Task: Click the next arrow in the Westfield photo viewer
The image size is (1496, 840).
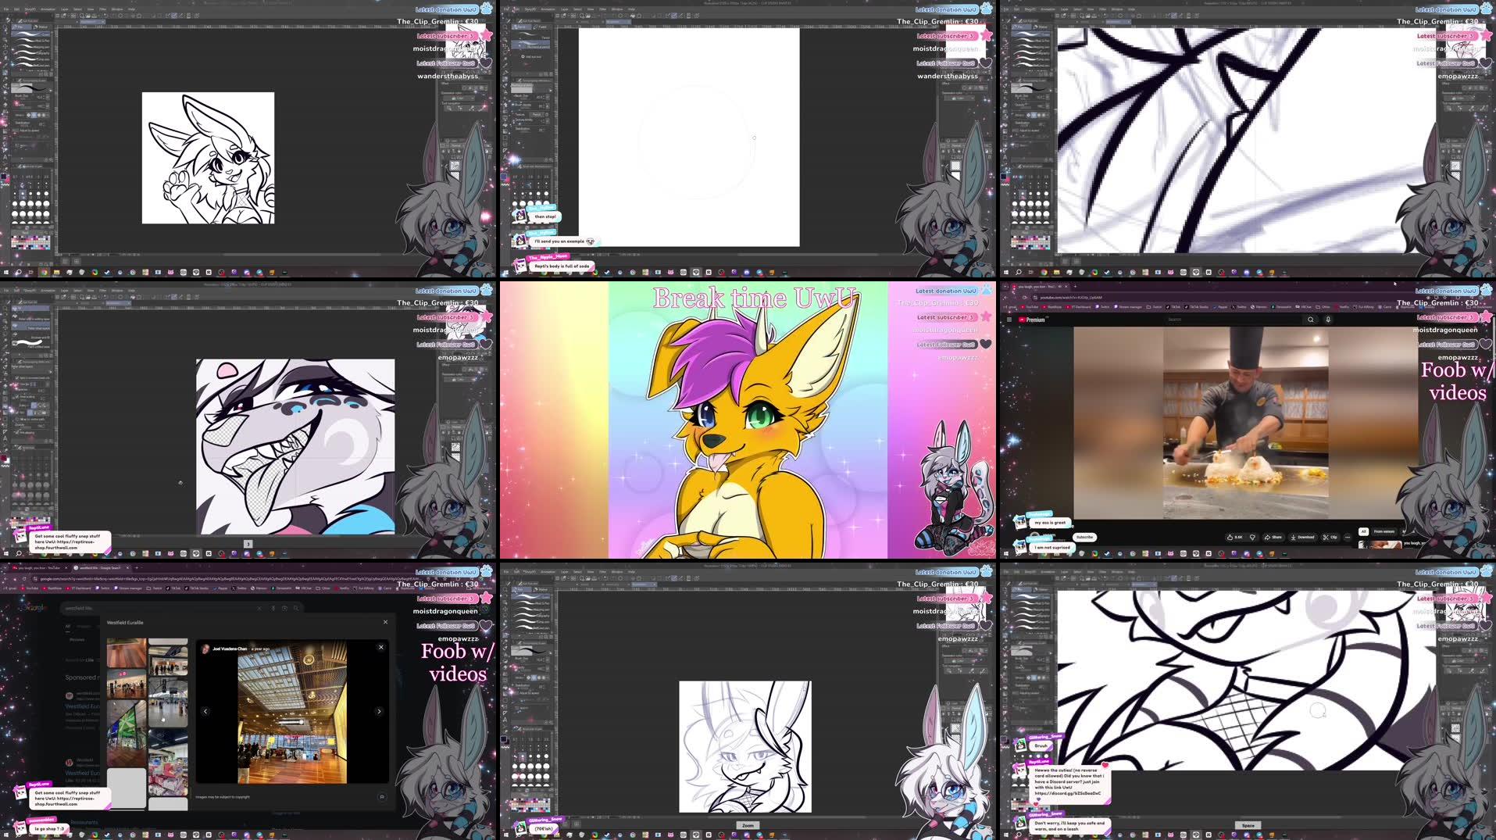Action: tap(379, 711)
